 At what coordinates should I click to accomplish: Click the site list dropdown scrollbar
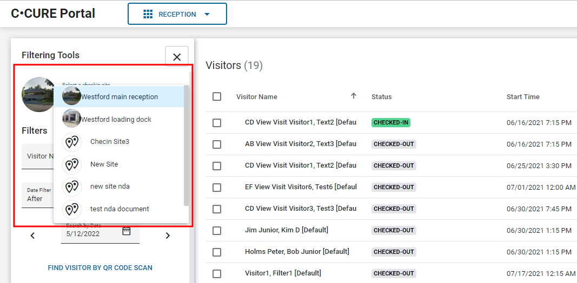(x=186, y=145)
